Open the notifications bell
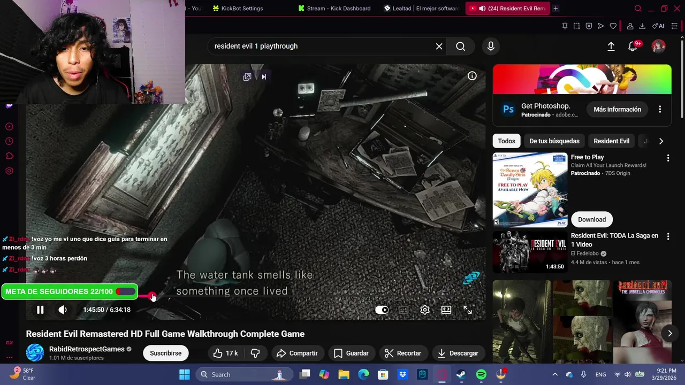This screenshot has width=685, height=385. pos(633,46)
